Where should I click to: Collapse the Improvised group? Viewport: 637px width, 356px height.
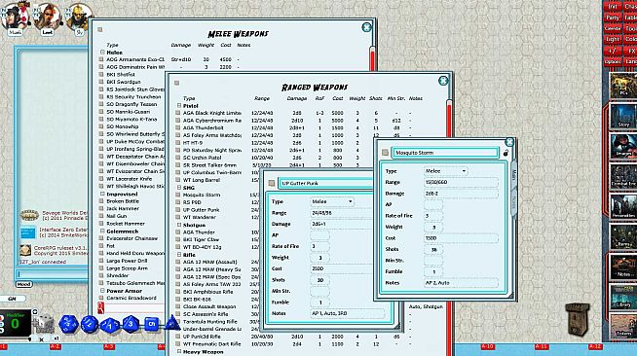point(102,194)
